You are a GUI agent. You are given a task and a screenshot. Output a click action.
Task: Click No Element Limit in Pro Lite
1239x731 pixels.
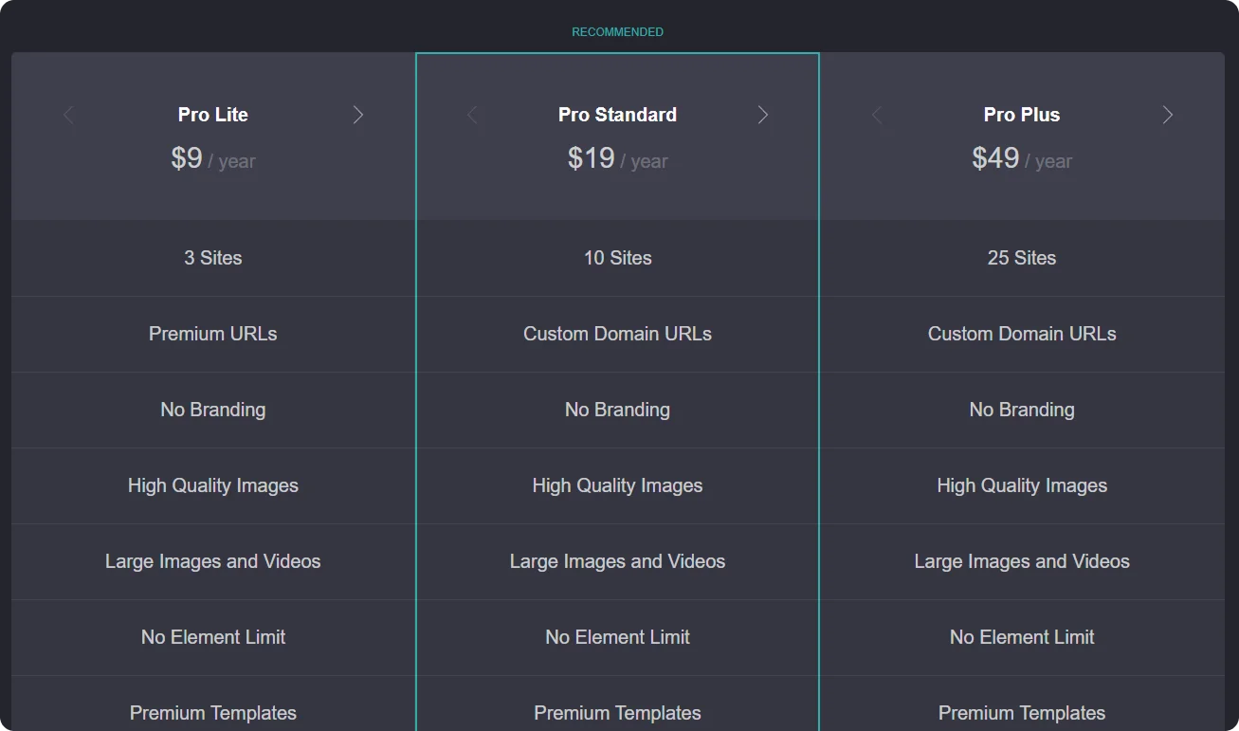213,637
